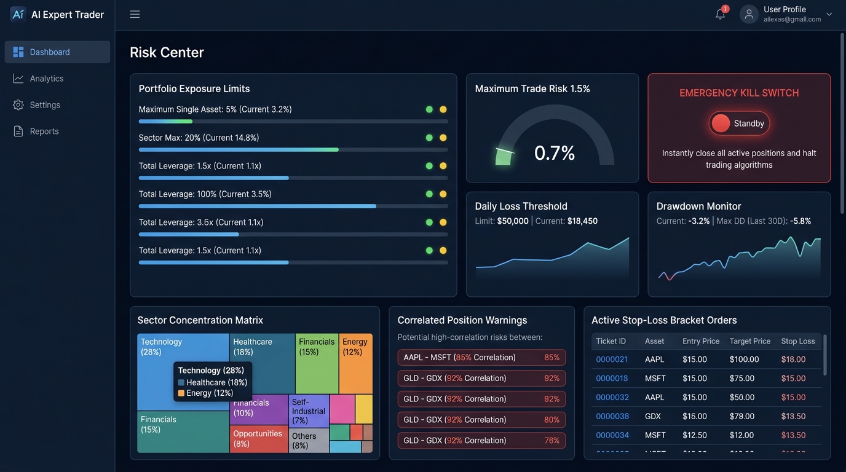Open ticket 0000021 link
846x472 pixels.
pyautogui.click(x=612, y=360)
